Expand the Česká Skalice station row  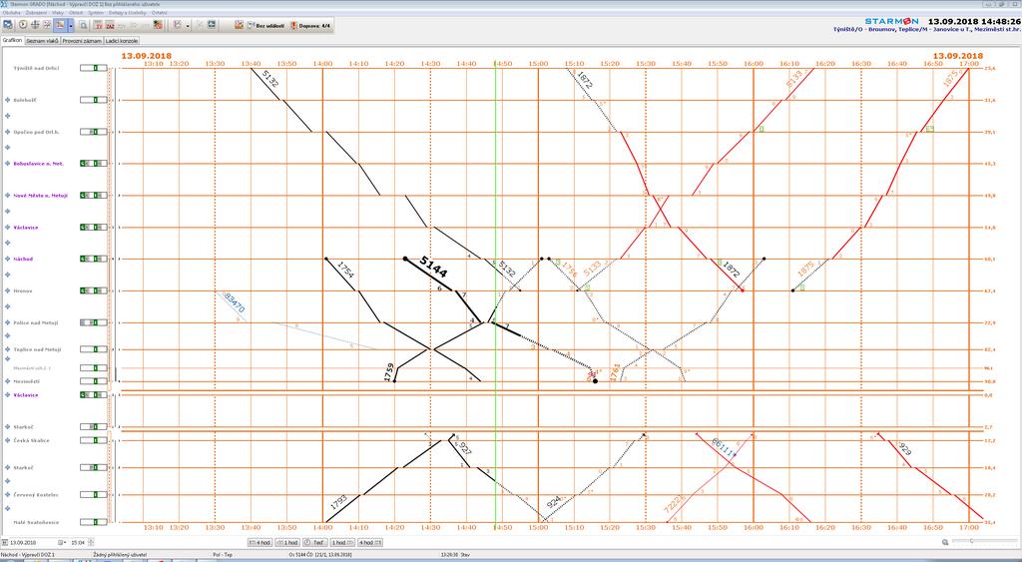pyautogui.click(x=8, y=440)
